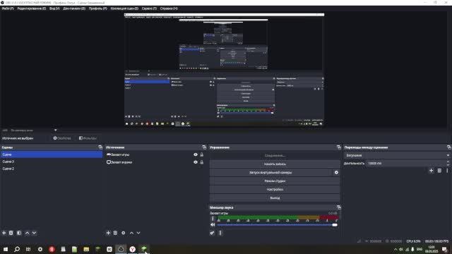Image resolution: width=452 pixels, height=254 pixels.
Task: Add a new scene with the plus icon
Action: tap(4, 233)
